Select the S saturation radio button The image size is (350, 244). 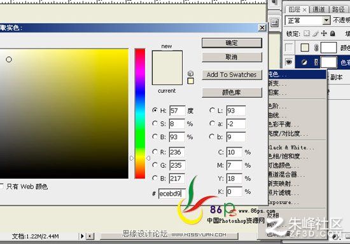155,123
